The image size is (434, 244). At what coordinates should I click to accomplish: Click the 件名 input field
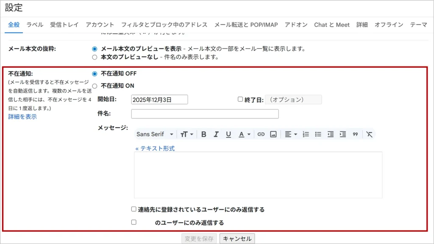(x=205, y=114)
